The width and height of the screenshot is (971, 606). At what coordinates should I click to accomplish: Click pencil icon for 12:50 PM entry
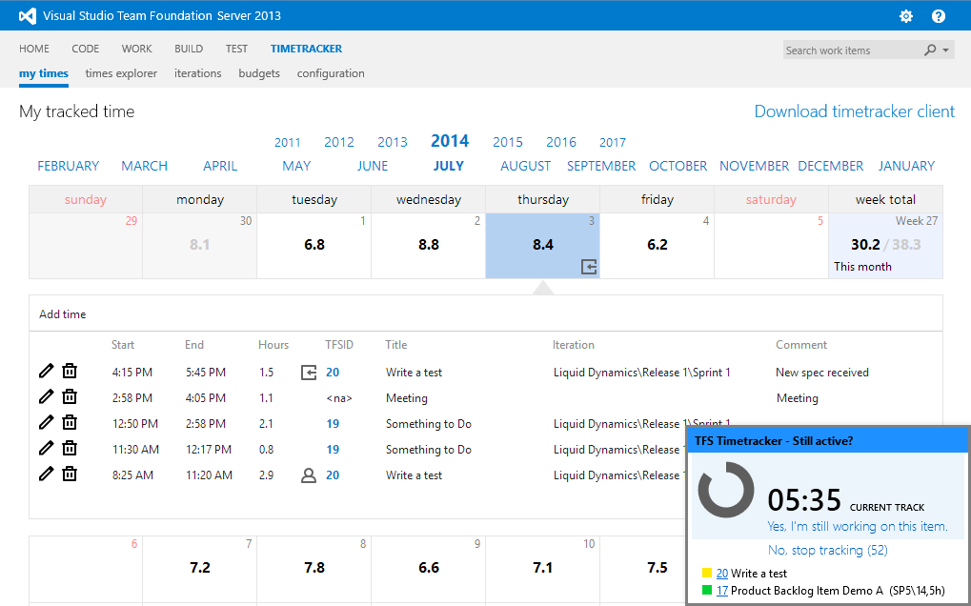coord(46,423)
